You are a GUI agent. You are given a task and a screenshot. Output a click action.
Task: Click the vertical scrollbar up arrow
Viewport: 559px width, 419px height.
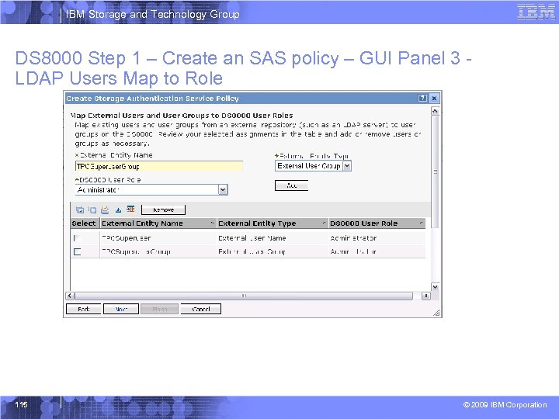(x=435, y=111)
